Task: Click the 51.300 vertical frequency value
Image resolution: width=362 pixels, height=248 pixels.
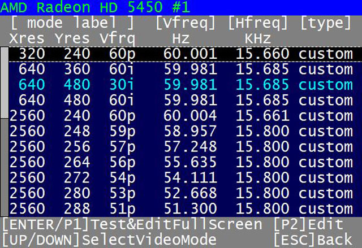Action: point(190,208)
